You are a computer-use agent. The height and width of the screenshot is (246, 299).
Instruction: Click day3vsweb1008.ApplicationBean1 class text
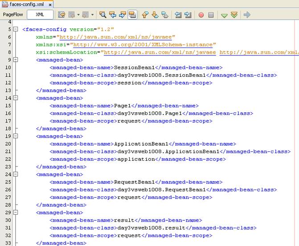(168, 151)
